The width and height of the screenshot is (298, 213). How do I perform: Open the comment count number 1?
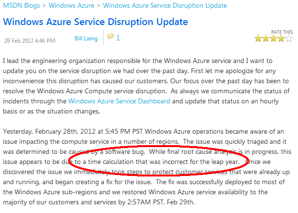coord(118,37)
